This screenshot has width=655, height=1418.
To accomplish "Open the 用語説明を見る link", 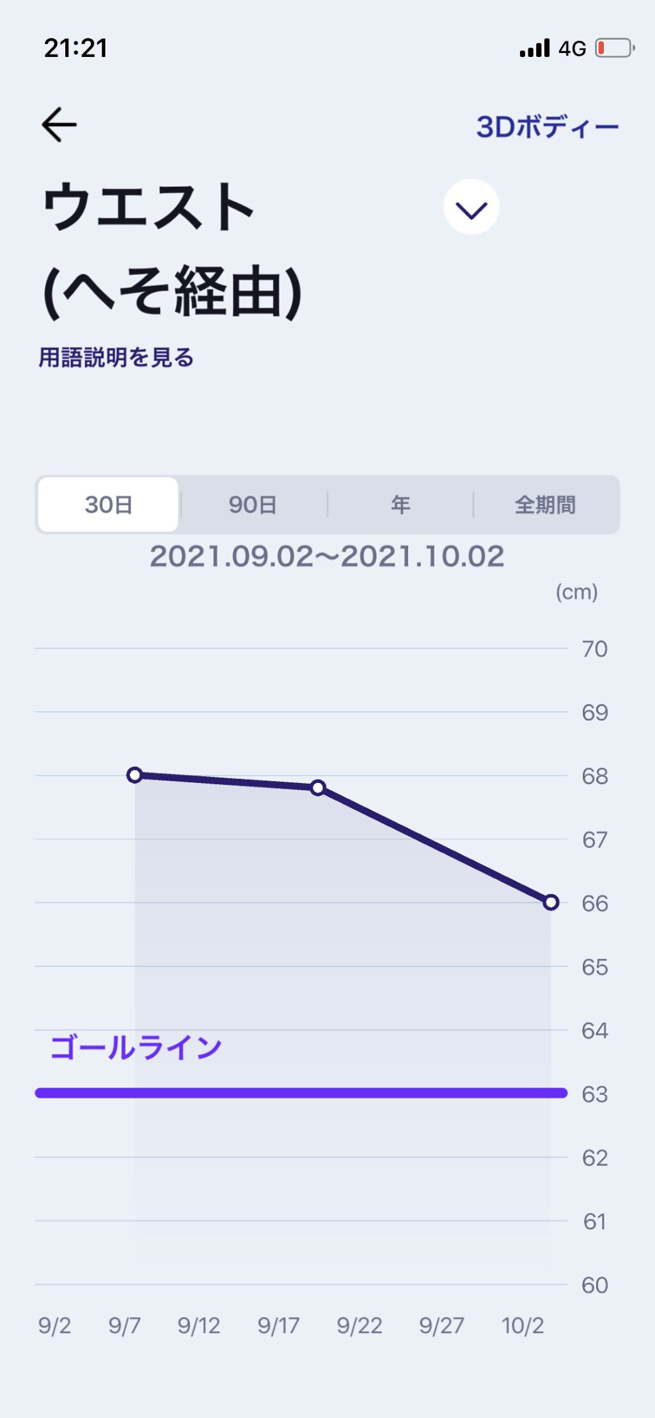I will point(116,358).
